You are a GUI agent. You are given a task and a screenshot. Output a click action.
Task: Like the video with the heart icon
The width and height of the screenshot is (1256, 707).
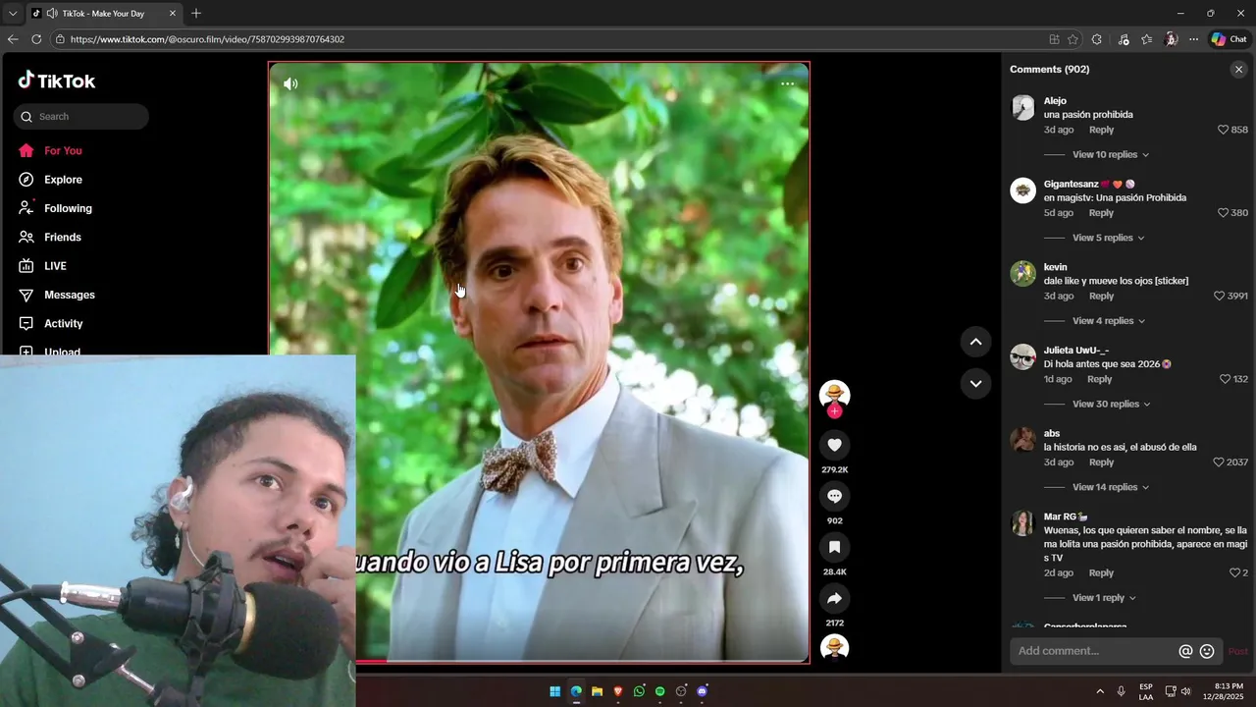click(834, 445)
